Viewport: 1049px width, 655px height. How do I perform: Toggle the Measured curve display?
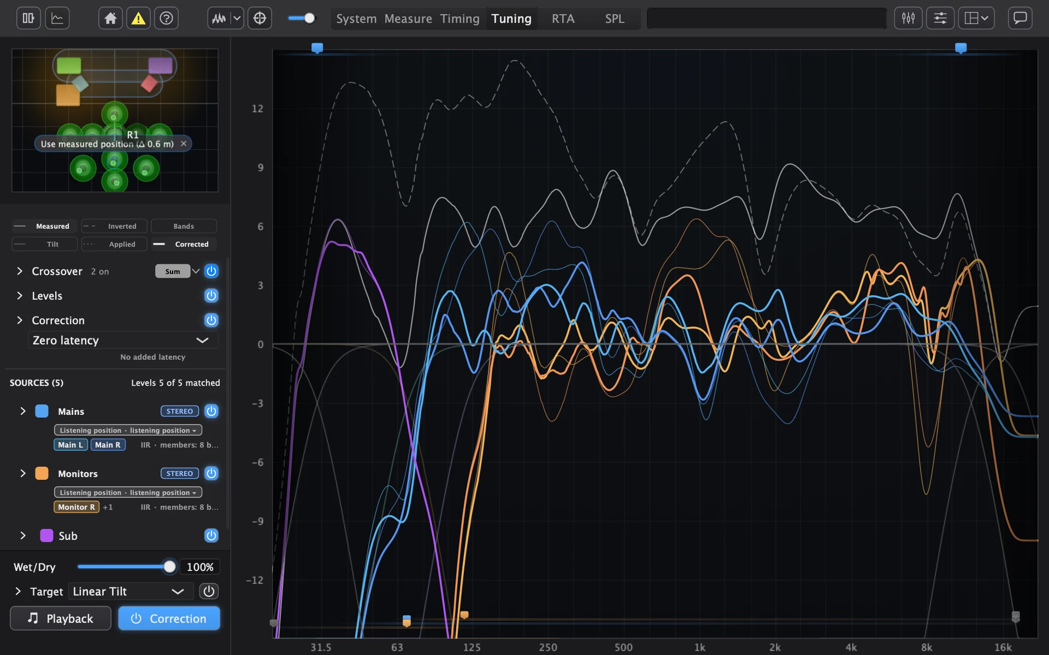(44, 226)
